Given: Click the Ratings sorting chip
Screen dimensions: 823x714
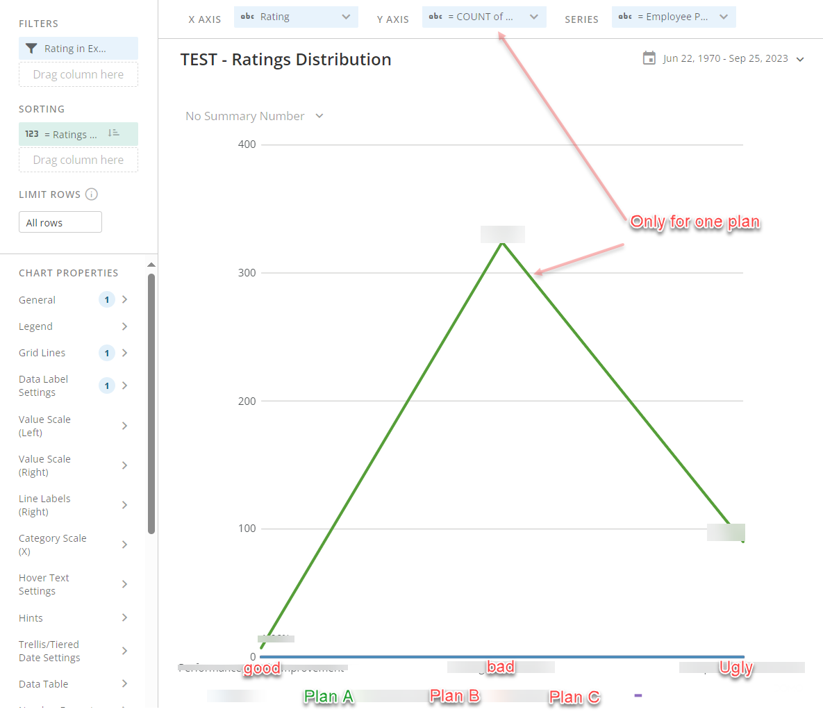Looking at the screenshot, I should coord(78,134).
